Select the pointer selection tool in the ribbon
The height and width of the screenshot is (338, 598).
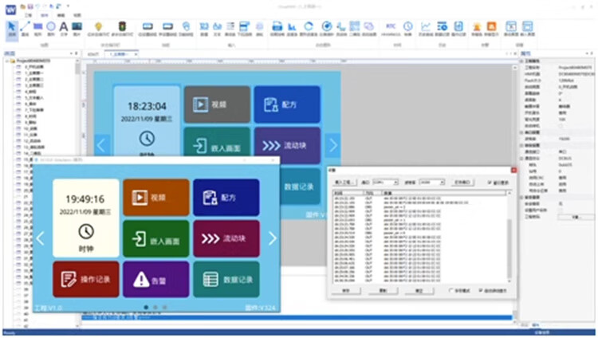pyautogui.click(x=12, y=29)
